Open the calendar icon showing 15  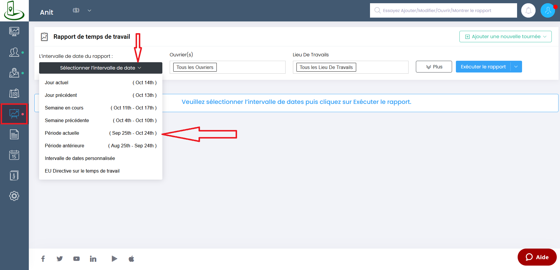click(14, 155)
